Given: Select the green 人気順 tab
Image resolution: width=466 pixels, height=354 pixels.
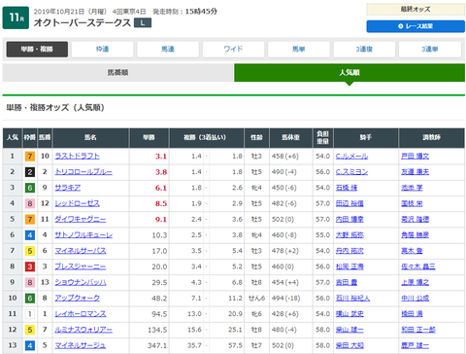Looking at the screenshot, I should click(349, 73).
